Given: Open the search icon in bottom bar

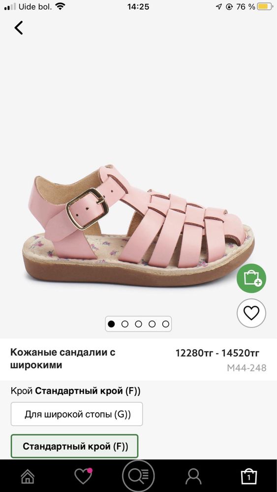Looking at the screenshot, I should (138, 476).
